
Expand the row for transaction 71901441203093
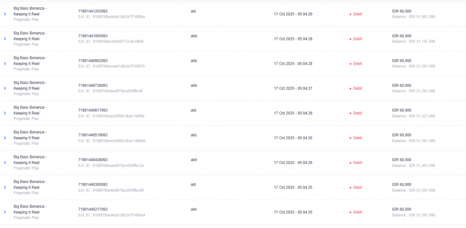5,14
